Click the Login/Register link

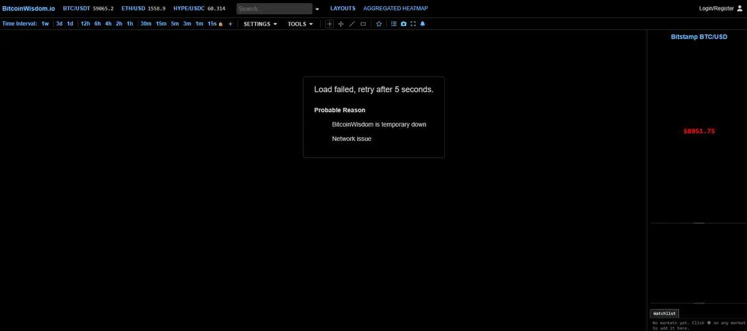(716, 9)
